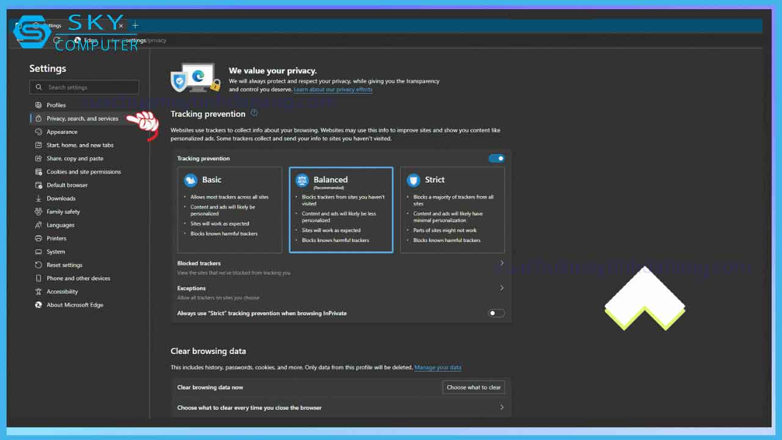Click the Printers icon
Viewport: 782px width, 440px height.
point(38,238)
